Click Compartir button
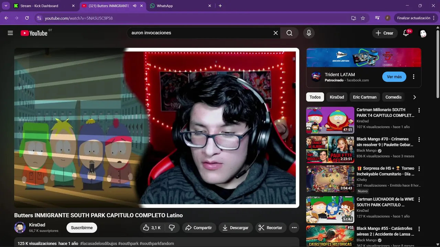The image size is (440, 247). (199, 228)
